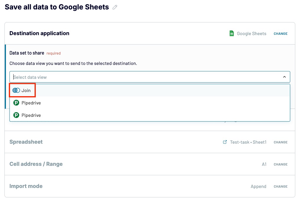This screenshot has height=203, width=300.
Task: Open the external link icon beside Test-task
Action: click(225, 142)
